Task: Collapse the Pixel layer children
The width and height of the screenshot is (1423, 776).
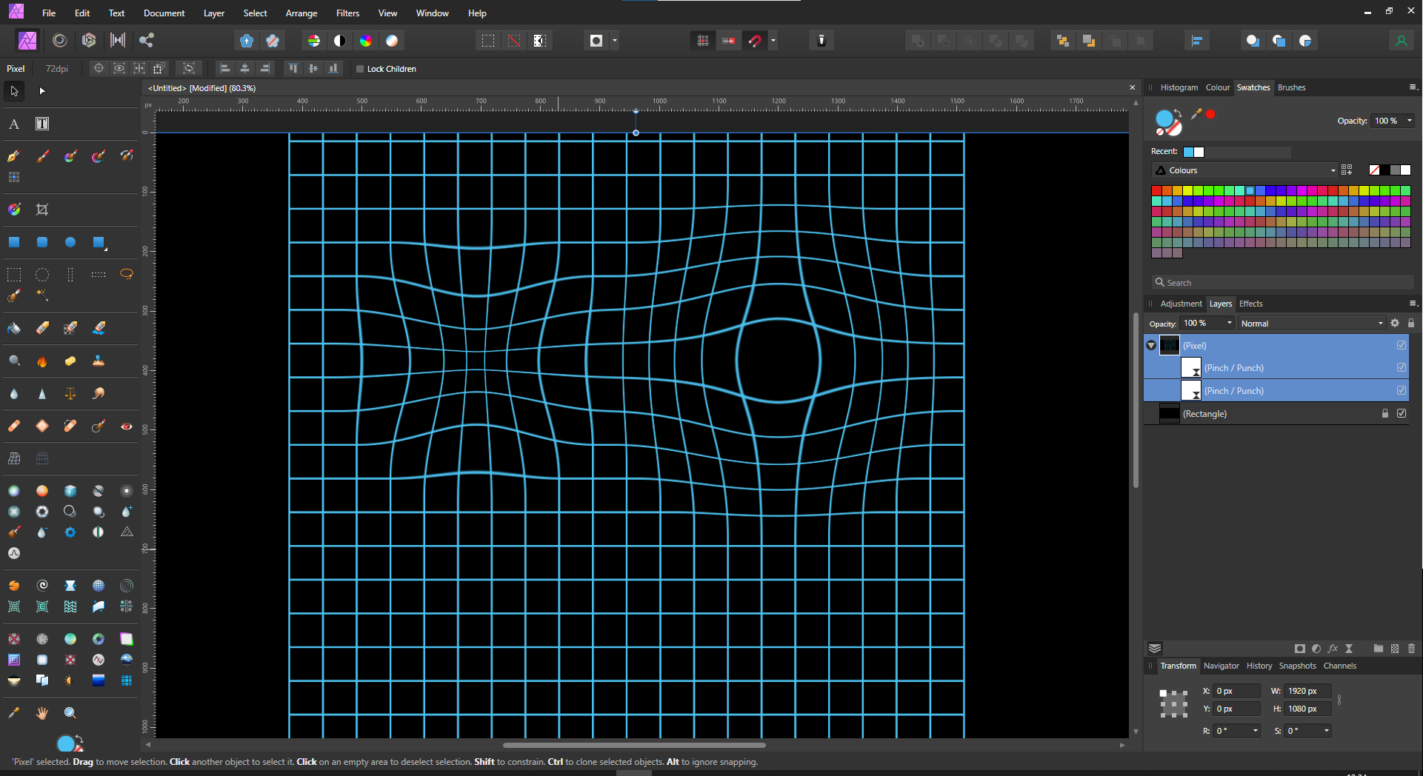Action: 1151,345
